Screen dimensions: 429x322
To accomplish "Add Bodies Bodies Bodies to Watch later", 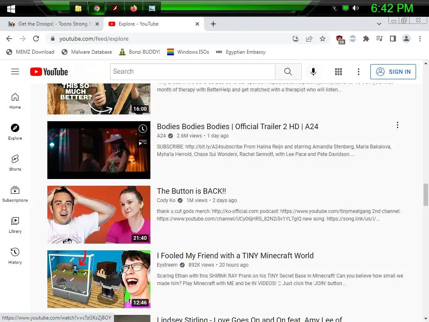I will 142,129.
